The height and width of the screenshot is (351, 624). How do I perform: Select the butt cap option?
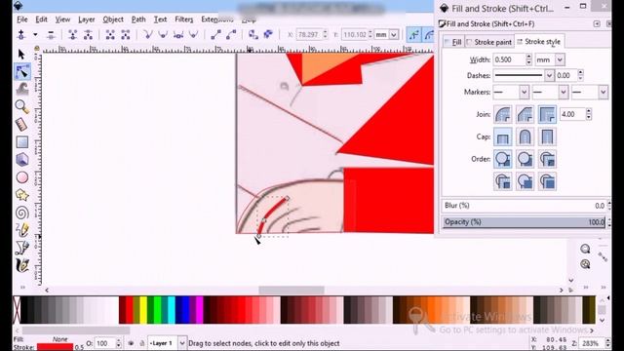point(503,136)
